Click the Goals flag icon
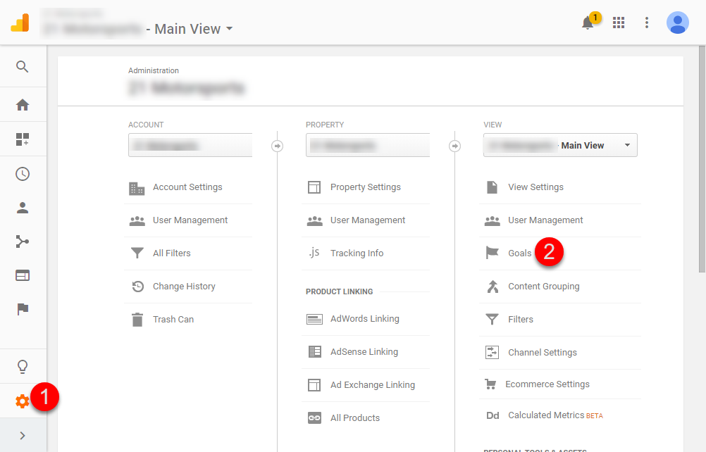Screen dimensions: 706x452 coord(492,253)
